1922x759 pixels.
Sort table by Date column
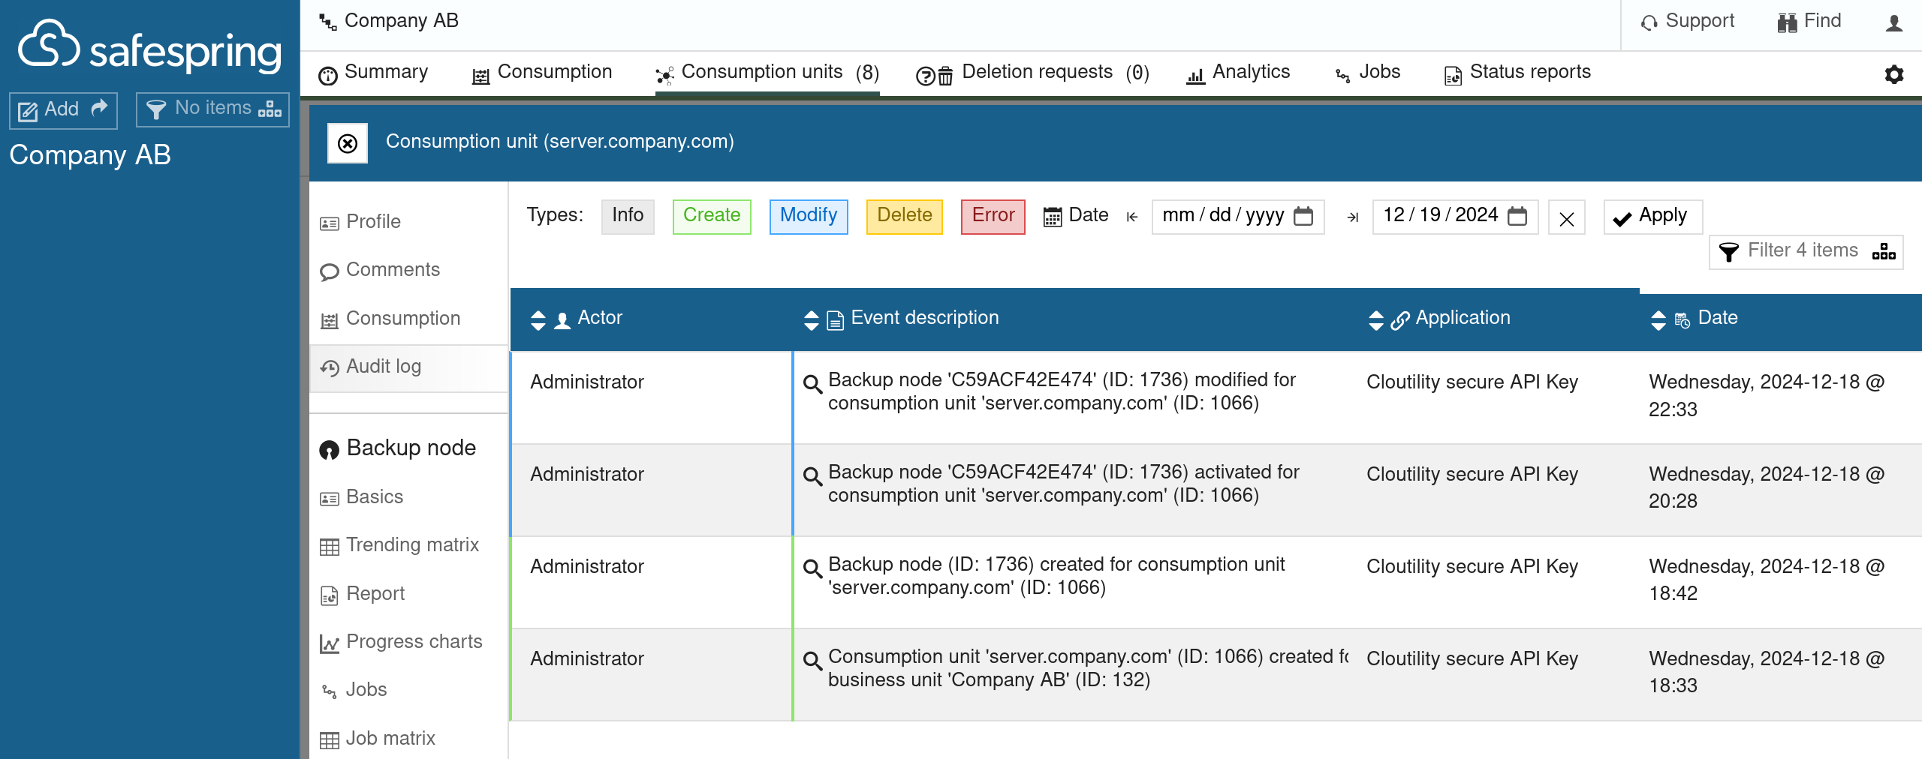tap(1658, 320)
